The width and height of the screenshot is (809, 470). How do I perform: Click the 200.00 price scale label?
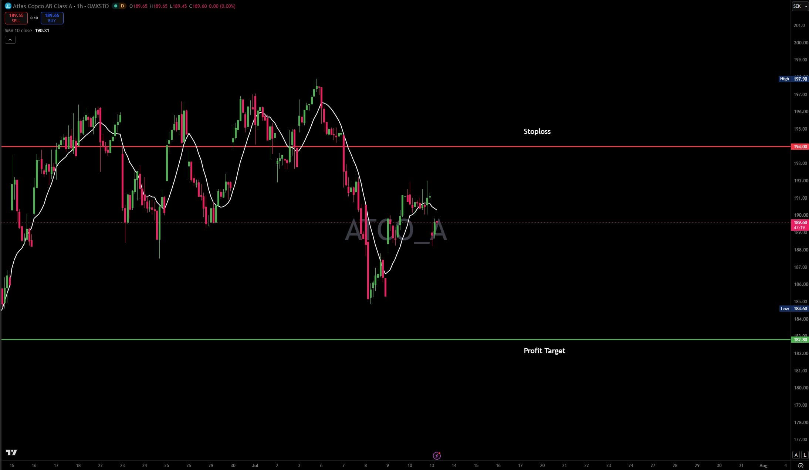click(x=801, y=43)
